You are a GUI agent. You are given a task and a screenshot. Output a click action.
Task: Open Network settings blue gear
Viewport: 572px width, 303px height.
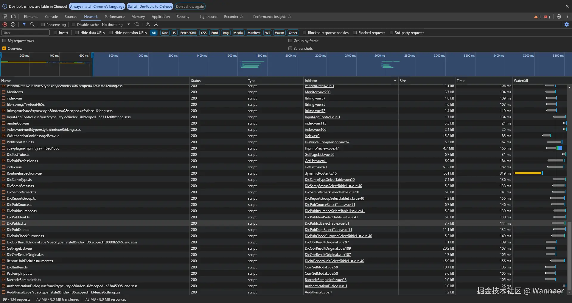pyautogui.click(x=567, y=24)
